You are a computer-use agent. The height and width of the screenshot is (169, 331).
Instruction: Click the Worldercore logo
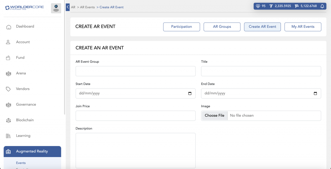tap(25, 8)
